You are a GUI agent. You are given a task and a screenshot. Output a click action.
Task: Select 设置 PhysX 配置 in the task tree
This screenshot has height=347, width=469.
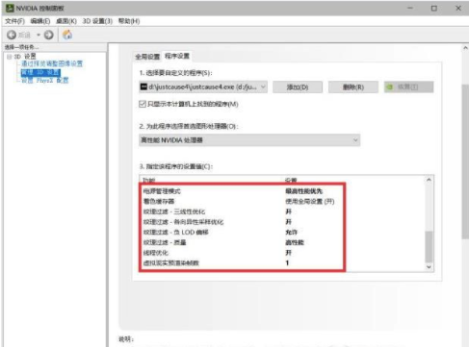point(45,81)
